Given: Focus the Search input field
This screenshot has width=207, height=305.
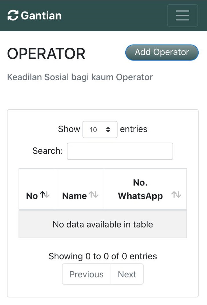Looking at the screenshot, I should [x=120, y=151].
